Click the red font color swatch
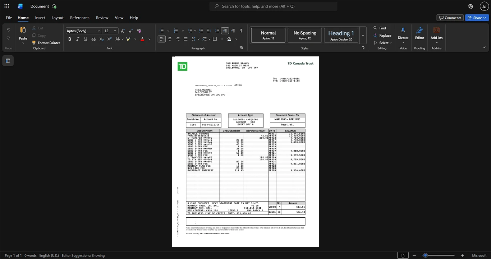The height and width of the screenshot is (259, 491). click(x=142, y=39)
